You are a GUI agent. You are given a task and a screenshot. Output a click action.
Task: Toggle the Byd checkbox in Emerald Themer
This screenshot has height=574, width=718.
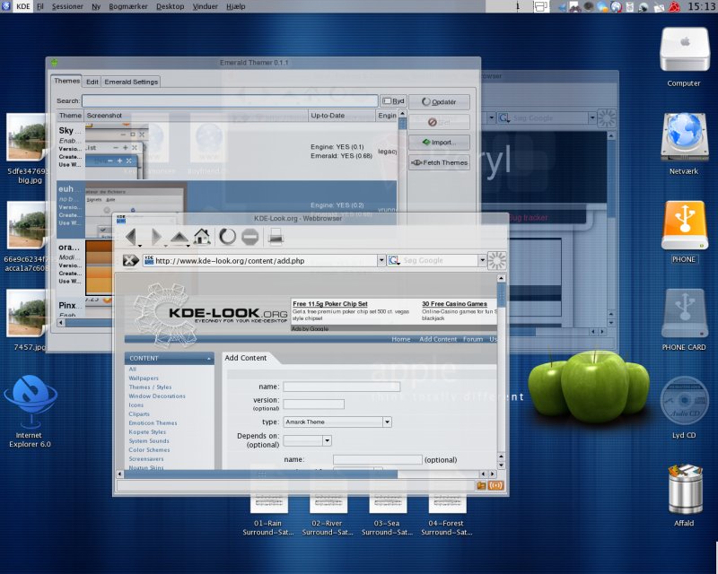393,100
